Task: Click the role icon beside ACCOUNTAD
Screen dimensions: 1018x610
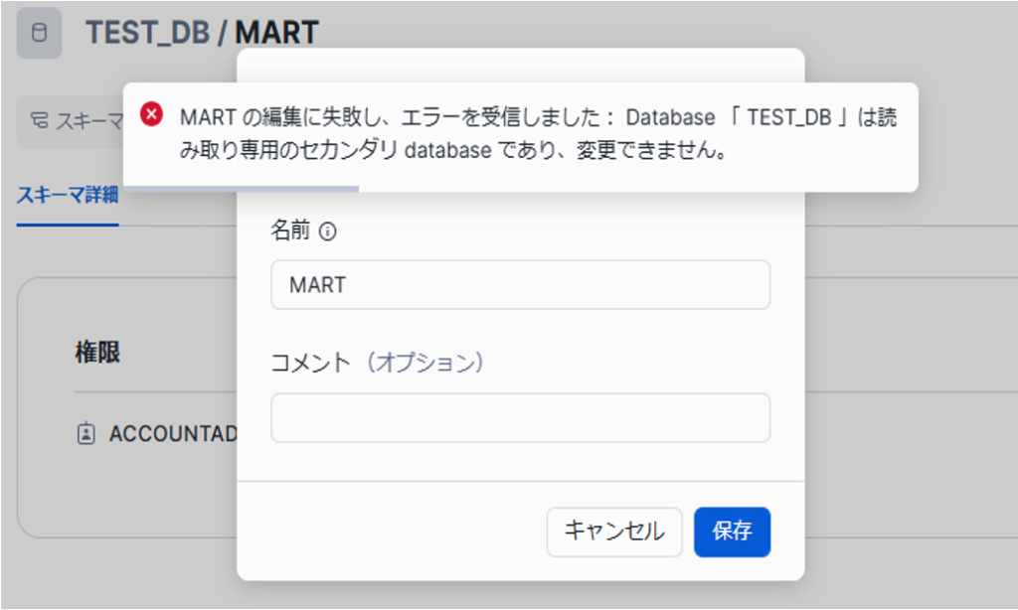Action: pos(86,434)
